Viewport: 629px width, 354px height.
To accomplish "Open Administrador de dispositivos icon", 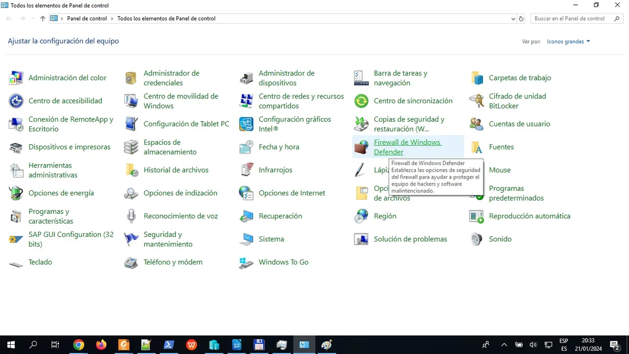I will [x=246, y=78].
